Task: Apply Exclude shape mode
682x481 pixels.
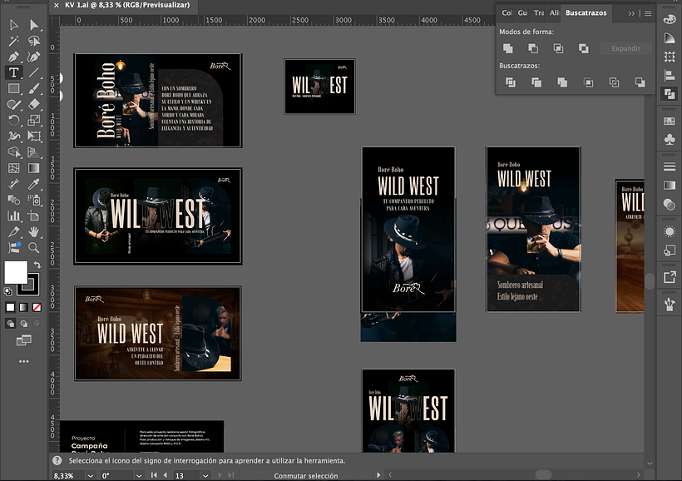Action: [x=584, y=48]
